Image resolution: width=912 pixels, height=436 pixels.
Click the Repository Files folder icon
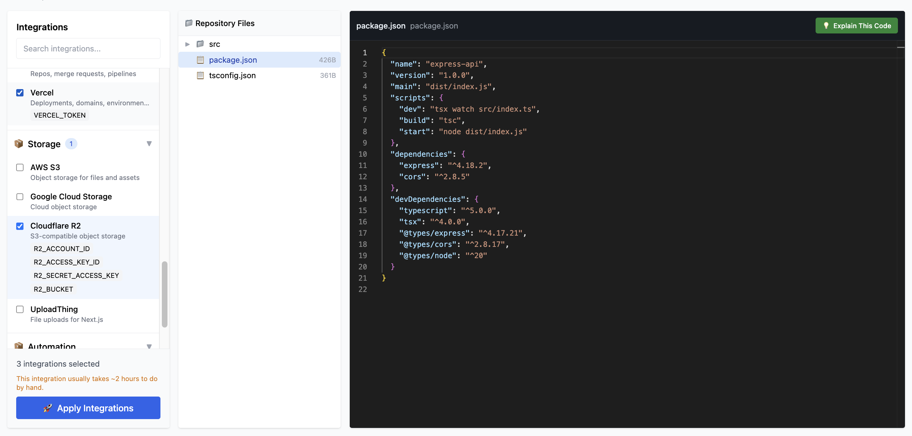tap(189, 23)
